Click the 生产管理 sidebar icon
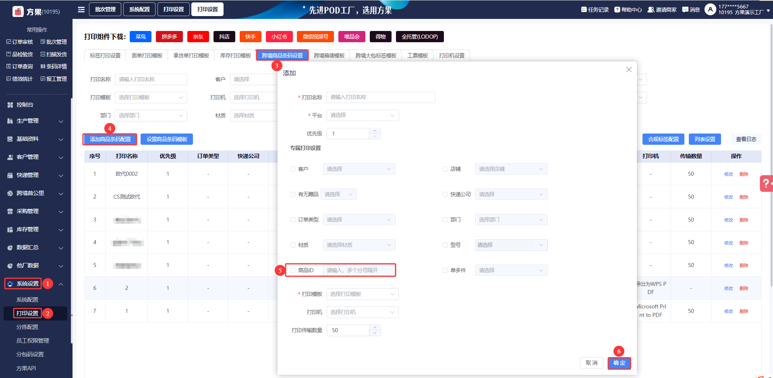Screen dimensions: 773x378 point(10,121)
